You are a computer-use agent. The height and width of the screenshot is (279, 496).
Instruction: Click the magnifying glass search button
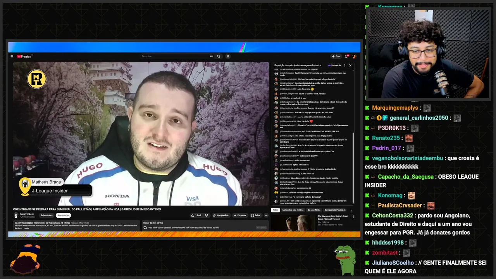pos(219,56)
